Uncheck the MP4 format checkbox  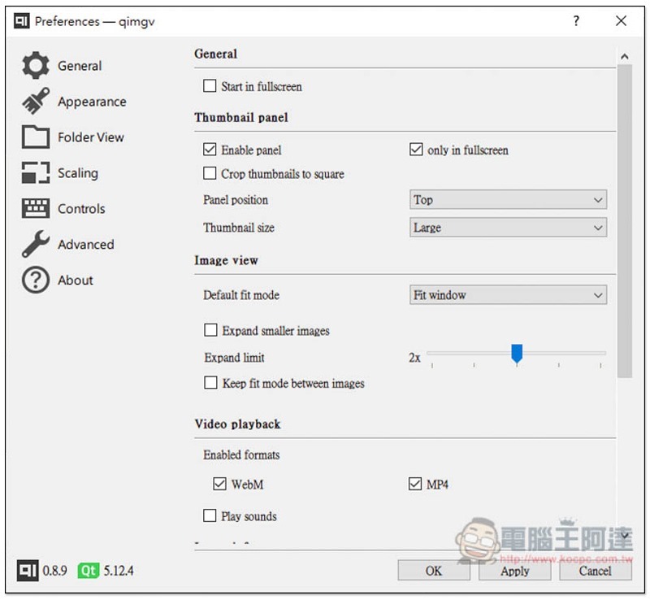pyautogui.click(x=415, y=484)
